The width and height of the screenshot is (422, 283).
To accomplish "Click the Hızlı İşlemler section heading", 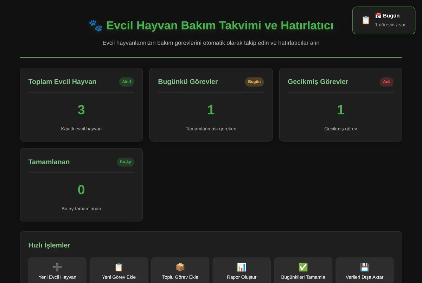I will coord(49,245).
